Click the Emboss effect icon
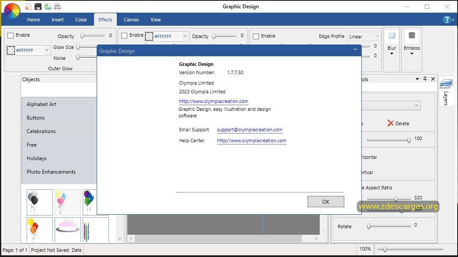Image resolution: width=458 pixels, height=257 pixels. tap(412, 36)
